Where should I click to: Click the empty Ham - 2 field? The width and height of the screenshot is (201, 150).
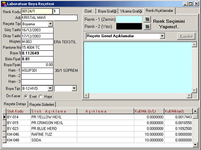tap(37, 76)
